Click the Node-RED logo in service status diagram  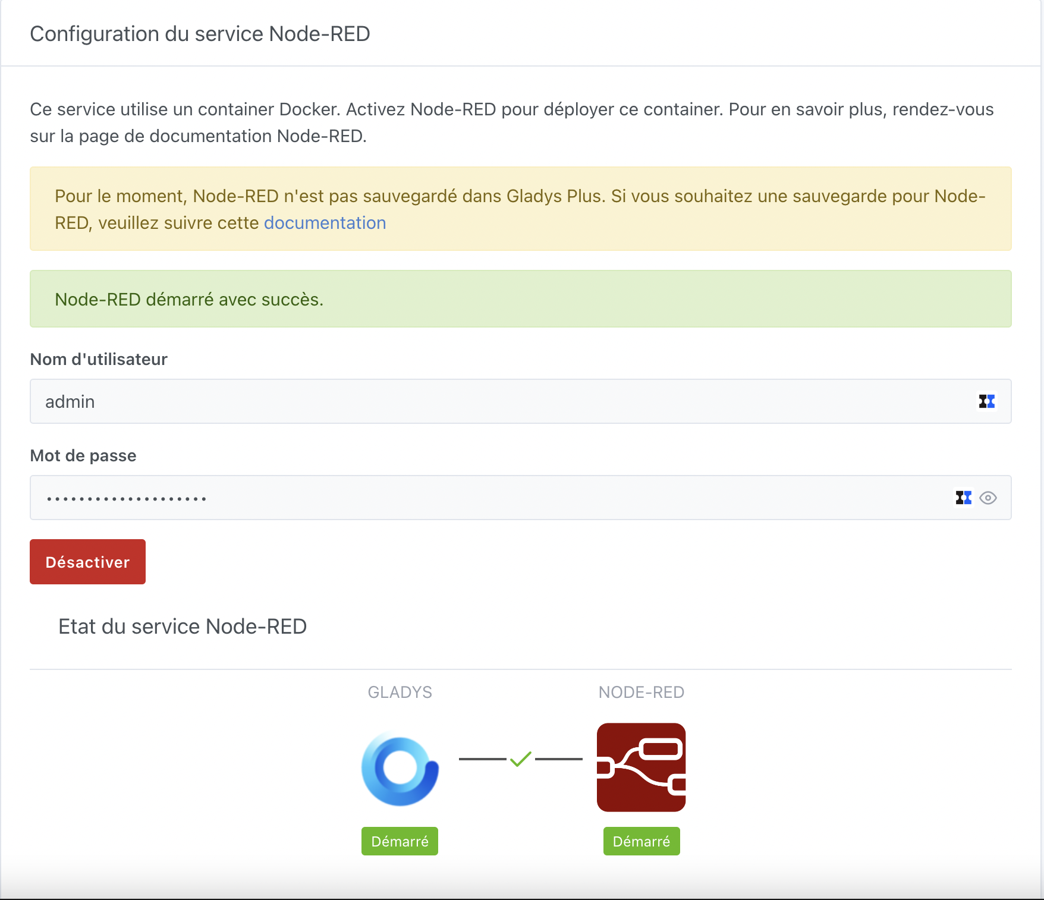click(x=642, y=767)
